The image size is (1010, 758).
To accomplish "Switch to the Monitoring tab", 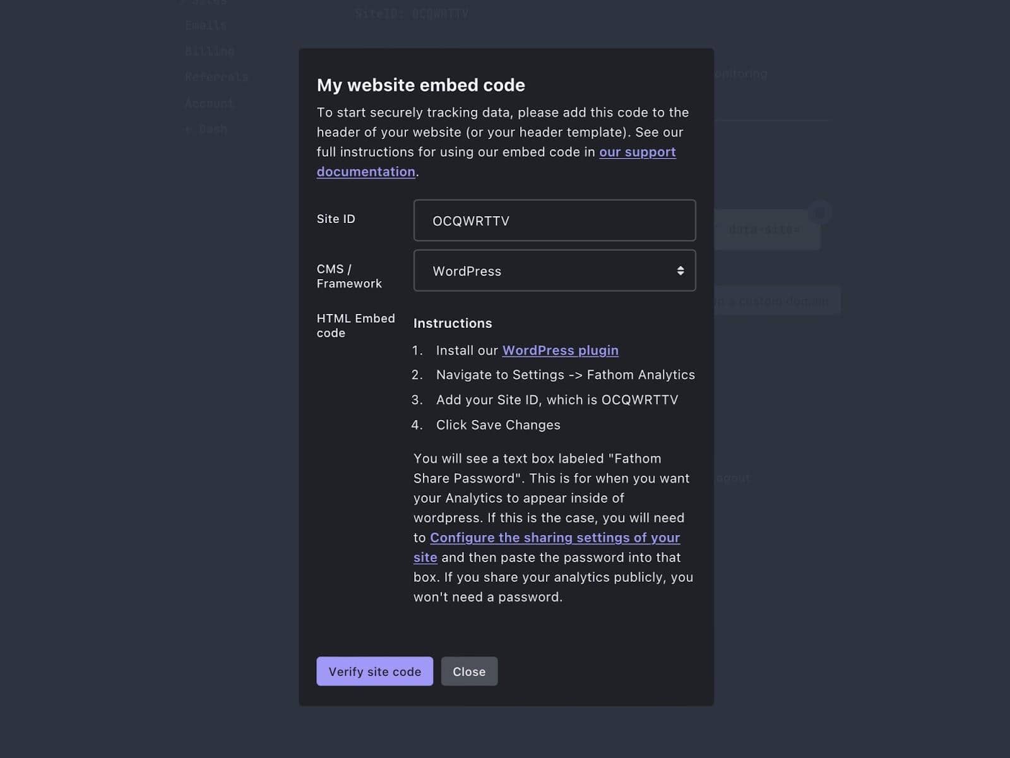I will pos(742,74).
